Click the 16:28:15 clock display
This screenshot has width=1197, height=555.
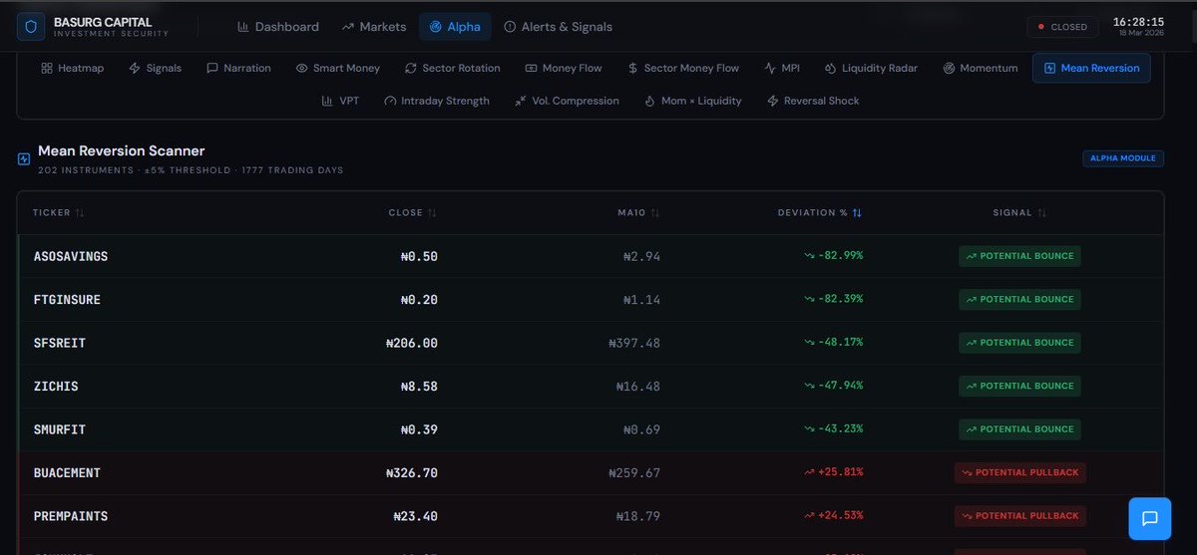(1139, 21)
